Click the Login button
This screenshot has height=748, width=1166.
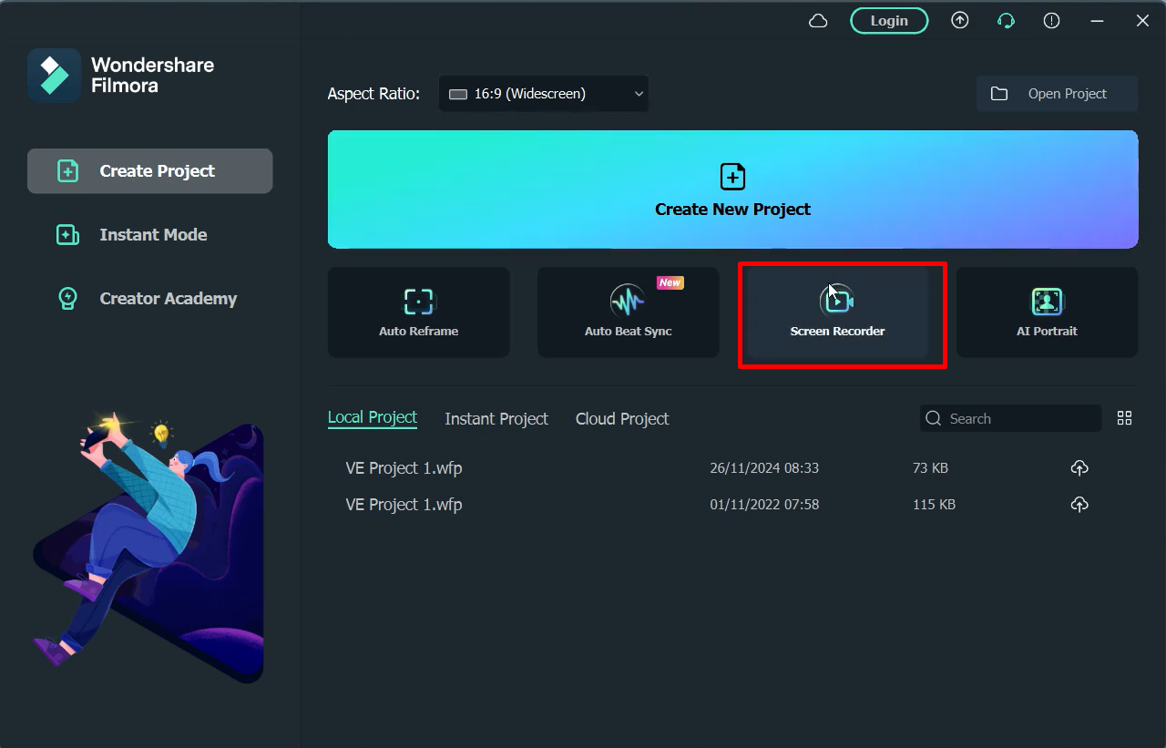point(888,20)
